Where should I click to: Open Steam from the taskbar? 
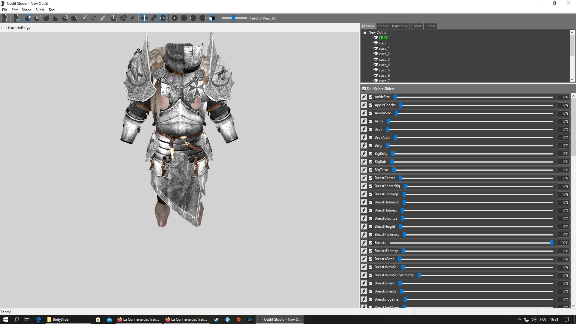coord(216,319)
